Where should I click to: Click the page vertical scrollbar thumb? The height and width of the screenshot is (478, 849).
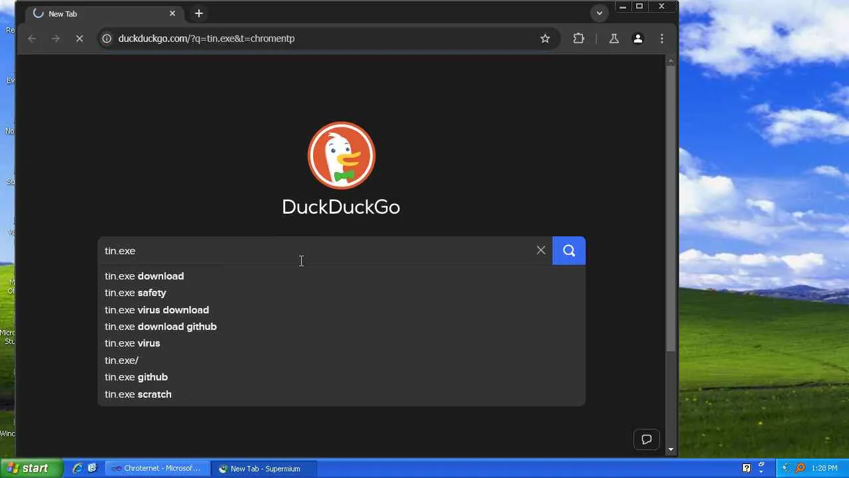coord(671,209)
